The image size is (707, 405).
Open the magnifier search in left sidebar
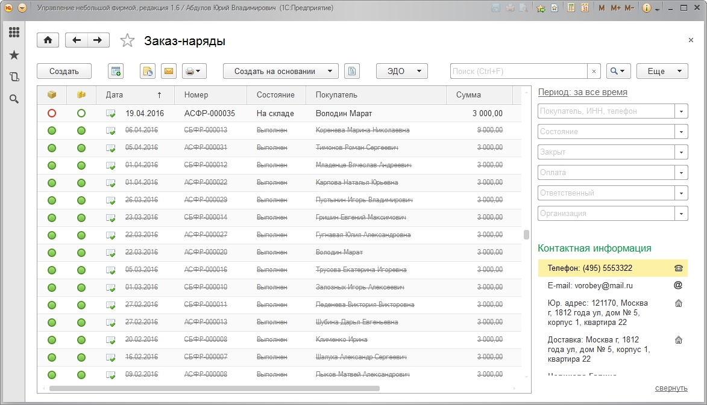pos(14,99)
